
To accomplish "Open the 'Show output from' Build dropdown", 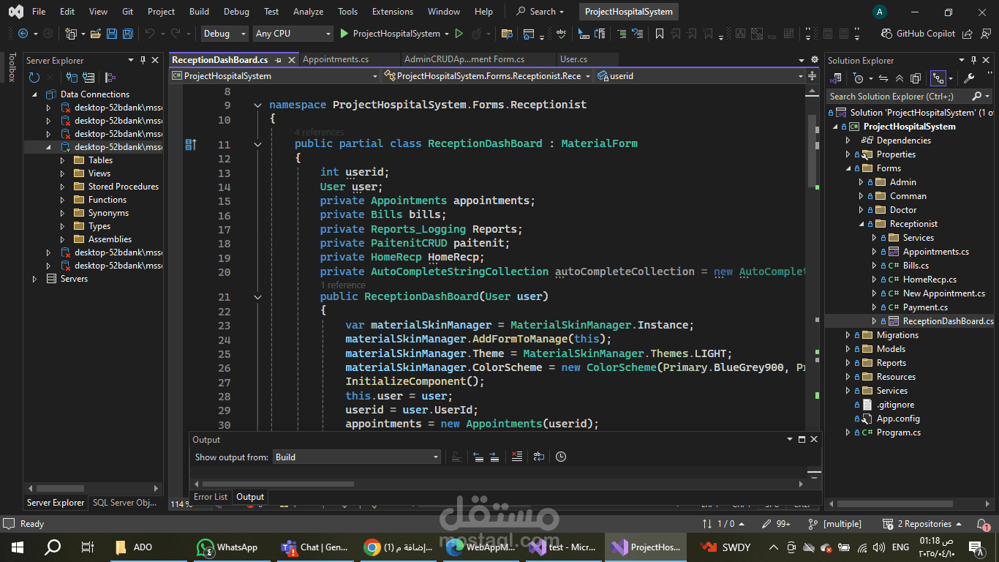I will pos(357,457).
